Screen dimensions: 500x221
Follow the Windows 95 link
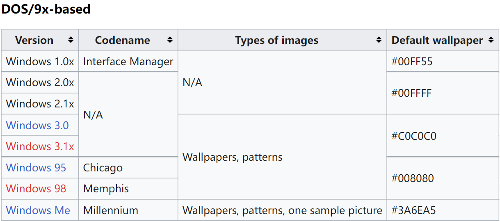[36, 168]
